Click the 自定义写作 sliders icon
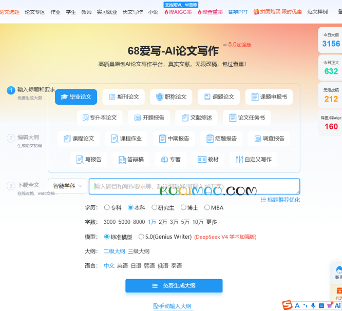This screenshot has width=342, height=311. [x=239, y=160]
